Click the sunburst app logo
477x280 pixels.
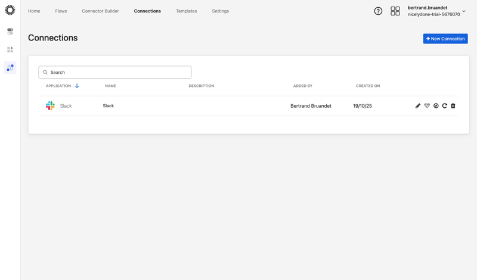pos(10,10)
